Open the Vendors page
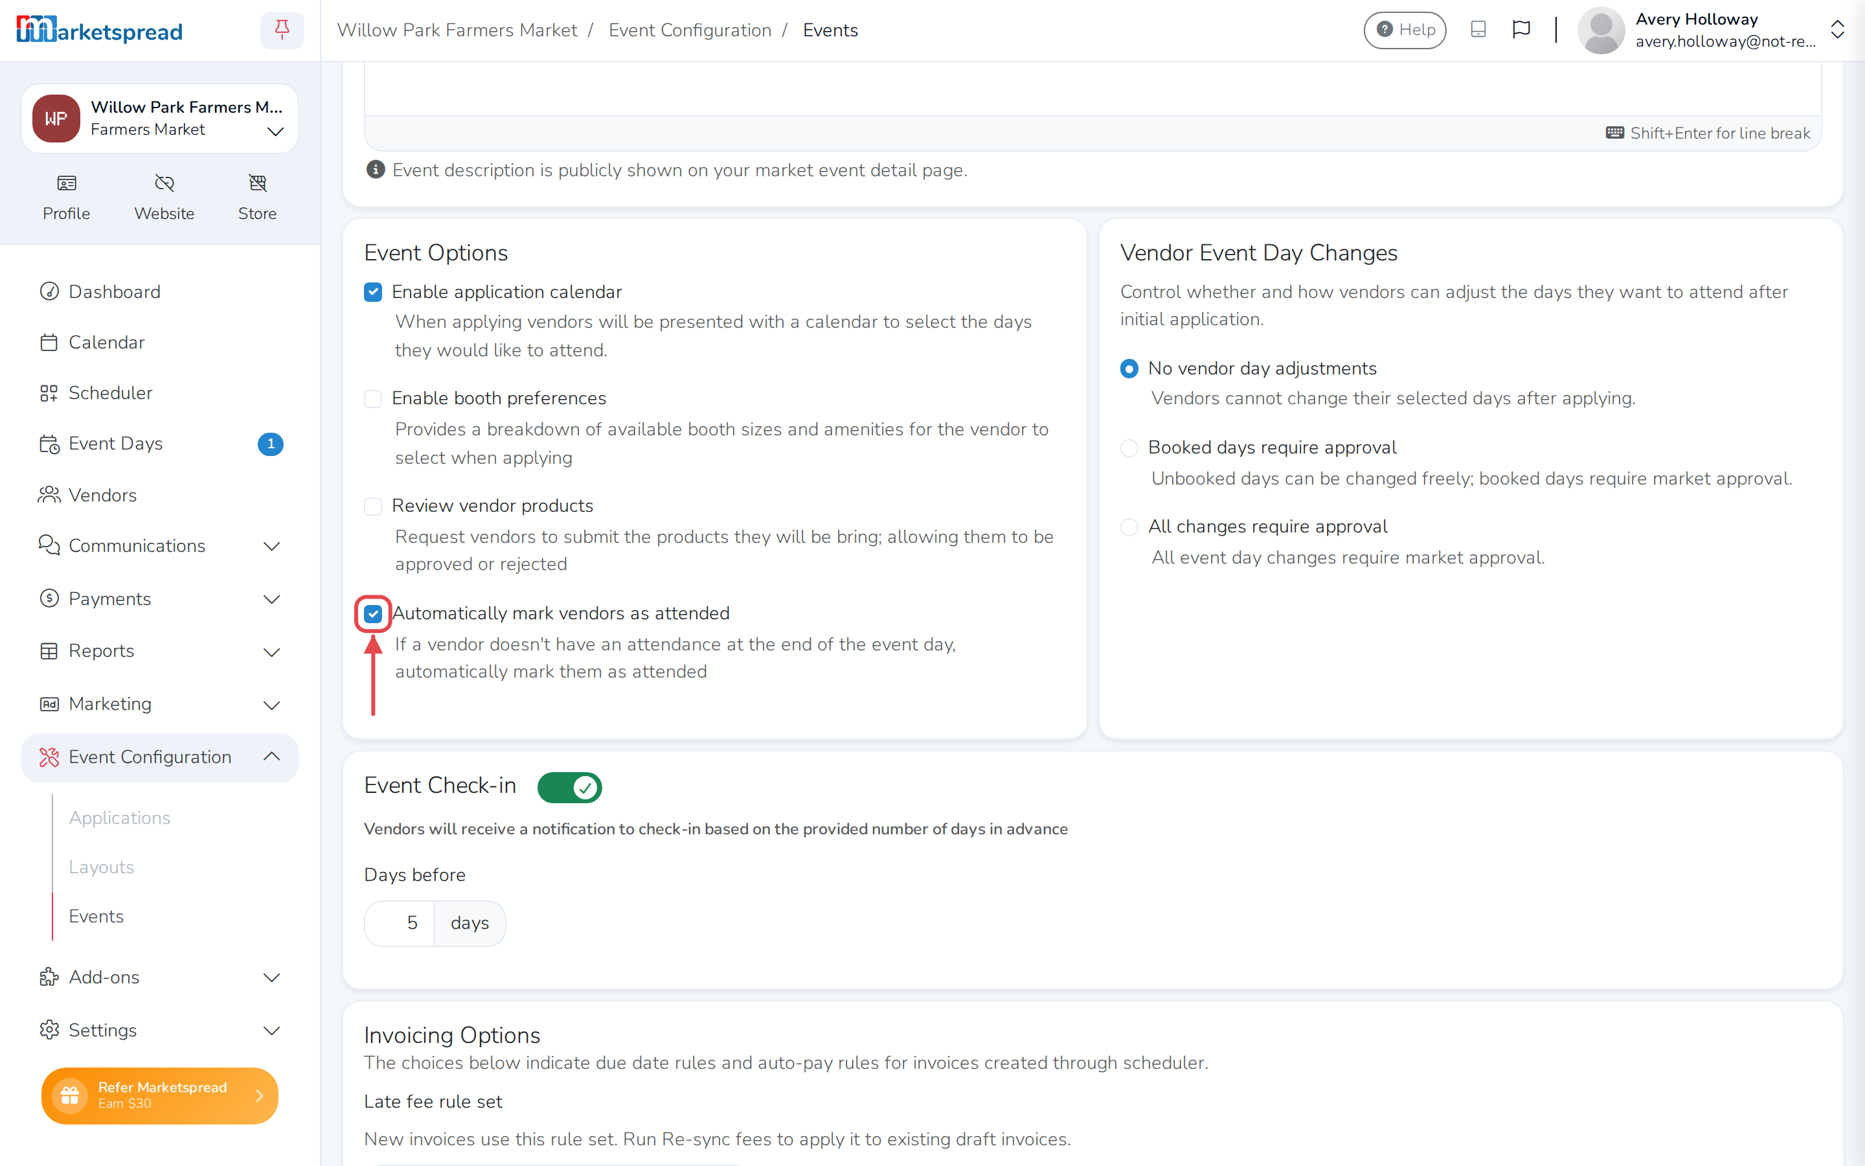1865x1166 pixels. [159, 495]
